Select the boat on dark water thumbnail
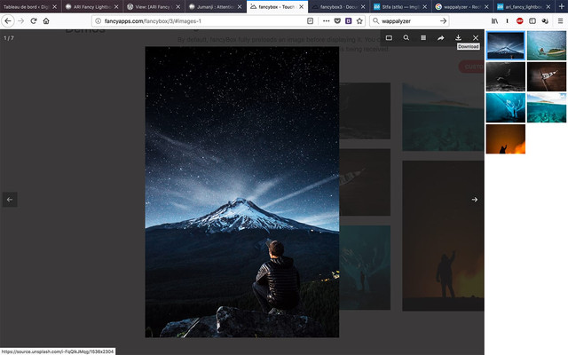The image size is (568, 355). pos(547,76)
